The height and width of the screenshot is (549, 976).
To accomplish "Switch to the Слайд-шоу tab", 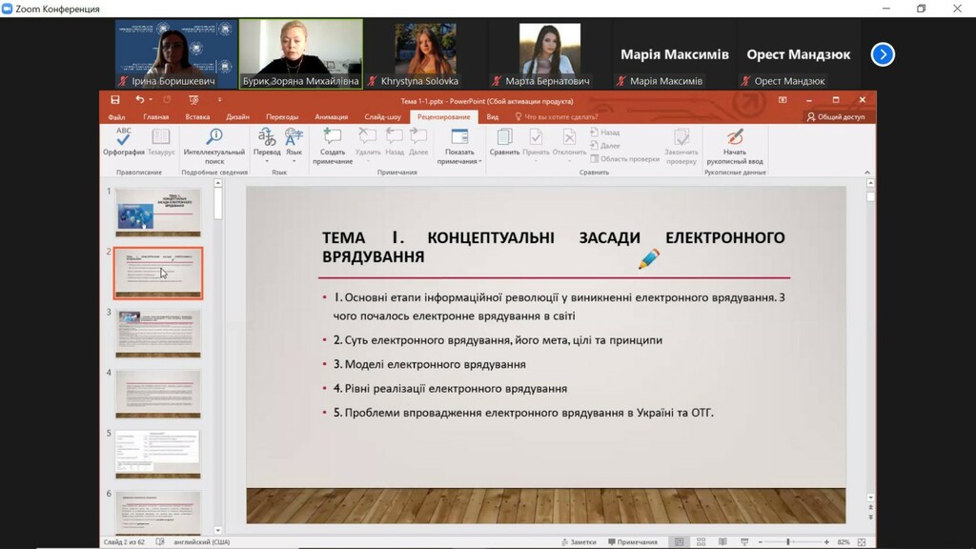I will (382, 117).
